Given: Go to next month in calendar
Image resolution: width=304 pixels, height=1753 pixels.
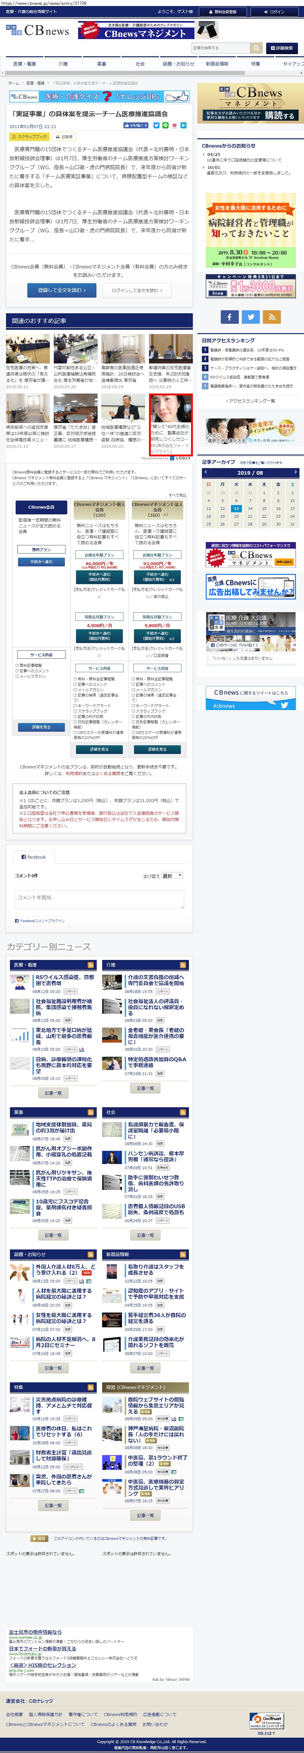Looking at the screenshot, I should [295, 472].
